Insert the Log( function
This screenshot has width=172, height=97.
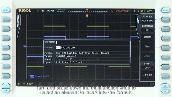69,53
